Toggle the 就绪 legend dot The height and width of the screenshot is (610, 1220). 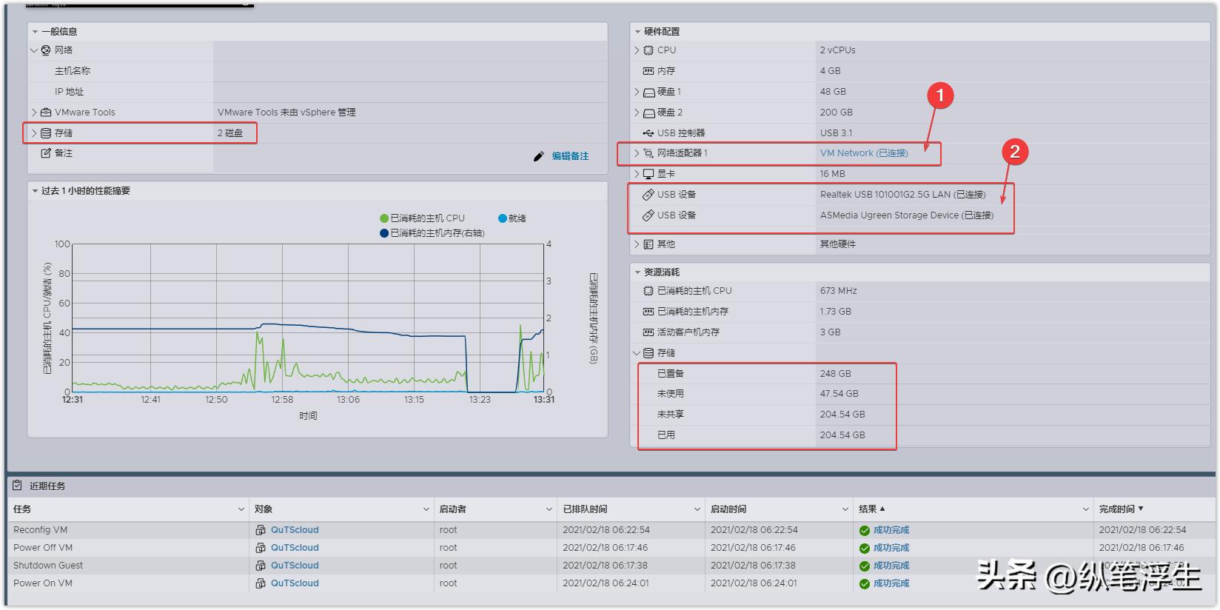coord(503,218)
